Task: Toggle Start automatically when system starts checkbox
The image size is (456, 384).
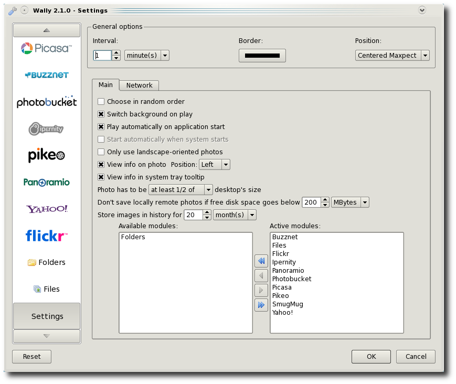Action: point(101,139)
